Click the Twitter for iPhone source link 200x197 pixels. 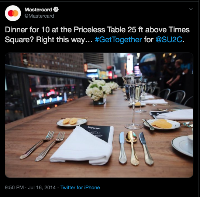(x=80, y=187)
